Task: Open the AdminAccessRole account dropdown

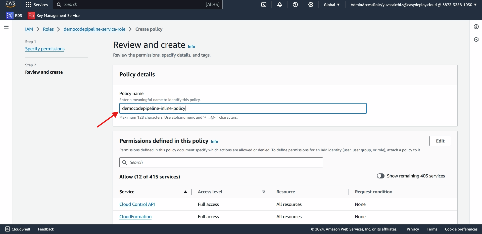Action: coord(414,5)
